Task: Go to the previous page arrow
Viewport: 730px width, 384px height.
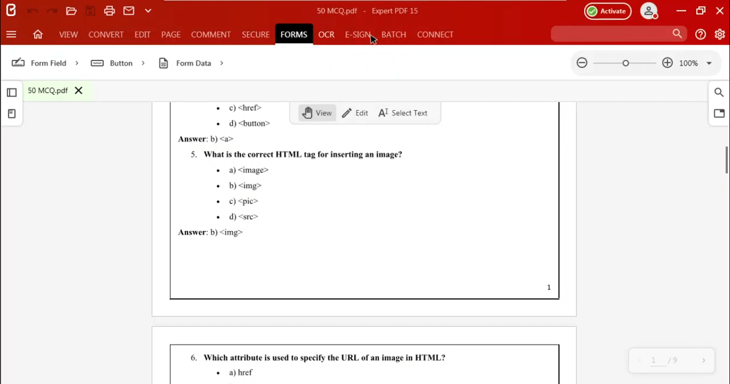Action: pyautogui.click(x=640, y=360)
